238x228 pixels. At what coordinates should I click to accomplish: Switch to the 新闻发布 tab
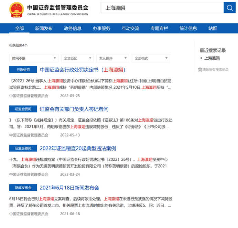[44, 28]
